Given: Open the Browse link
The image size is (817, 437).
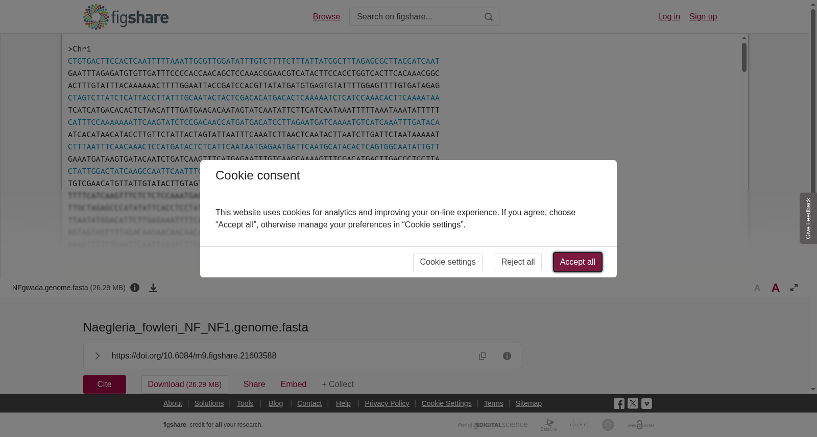Looking at the screenshot, I should click(x=326, y=17).
